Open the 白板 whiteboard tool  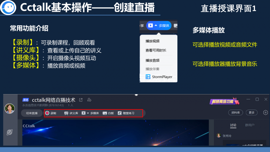[108, 113]
